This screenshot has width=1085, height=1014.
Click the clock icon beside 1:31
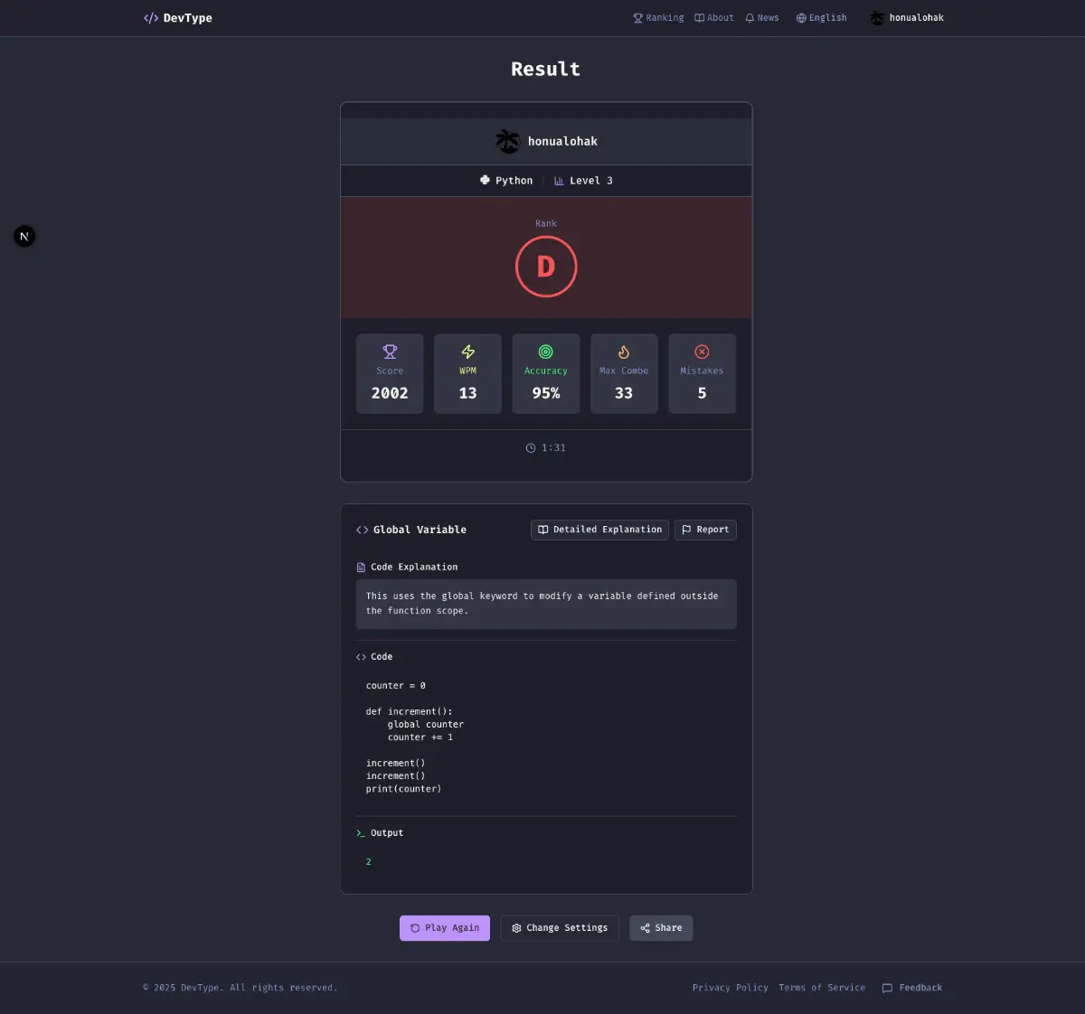[531, 448]
